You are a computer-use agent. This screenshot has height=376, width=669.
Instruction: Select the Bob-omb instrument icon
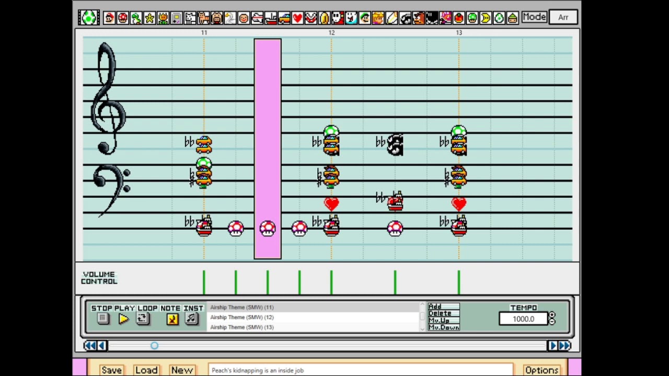click(432, 18)
